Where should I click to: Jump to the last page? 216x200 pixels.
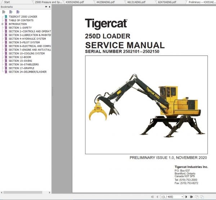tap(192, 197)
